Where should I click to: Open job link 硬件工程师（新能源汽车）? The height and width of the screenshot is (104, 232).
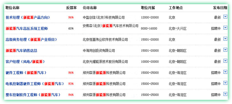point(26,73)
